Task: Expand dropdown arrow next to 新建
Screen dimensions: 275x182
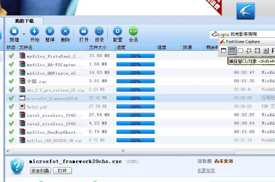Action: 24,34
